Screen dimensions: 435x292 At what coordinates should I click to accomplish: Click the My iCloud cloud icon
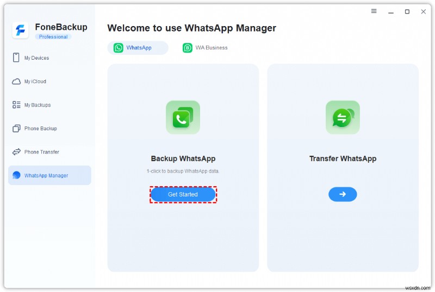(x=16, y=81)
